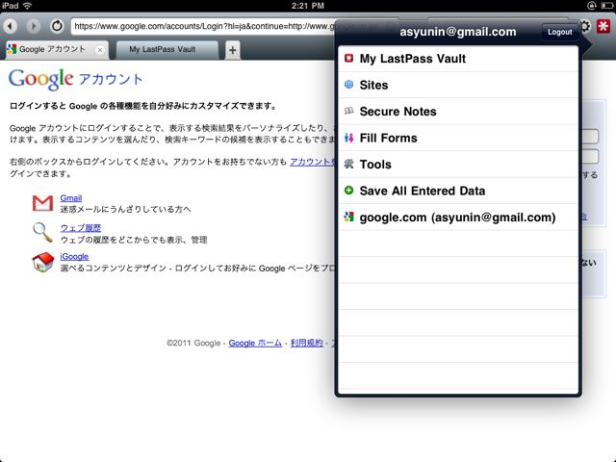Click asyunin@gmail.com popover title
This screenshot has width=616, height=462.
click(x=458, y=32)
